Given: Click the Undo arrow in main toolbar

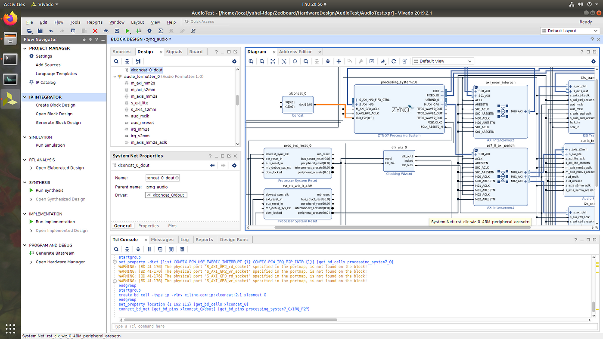Looking at the screenshot, I should tap(51, 31).
